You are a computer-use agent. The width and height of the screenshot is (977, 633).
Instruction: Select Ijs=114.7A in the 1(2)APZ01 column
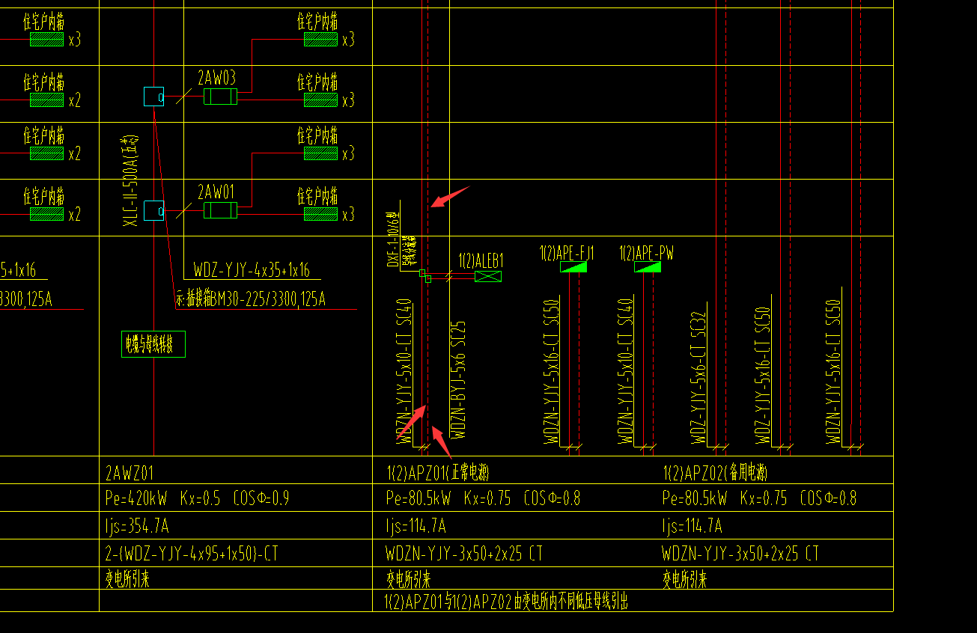[x=416, y=526]
